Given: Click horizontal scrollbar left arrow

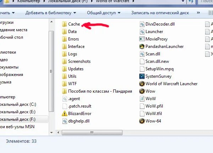Looking at the screenshot, I should [x=58, y=132].
